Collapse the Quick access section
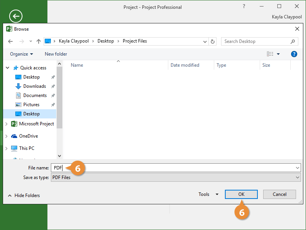This screenshot has height=230, width=306. point(7,68)
